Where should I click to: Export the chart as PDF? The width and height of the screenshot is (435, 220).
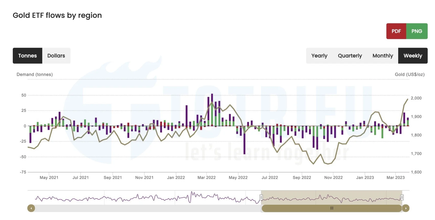tap(396, 31)
